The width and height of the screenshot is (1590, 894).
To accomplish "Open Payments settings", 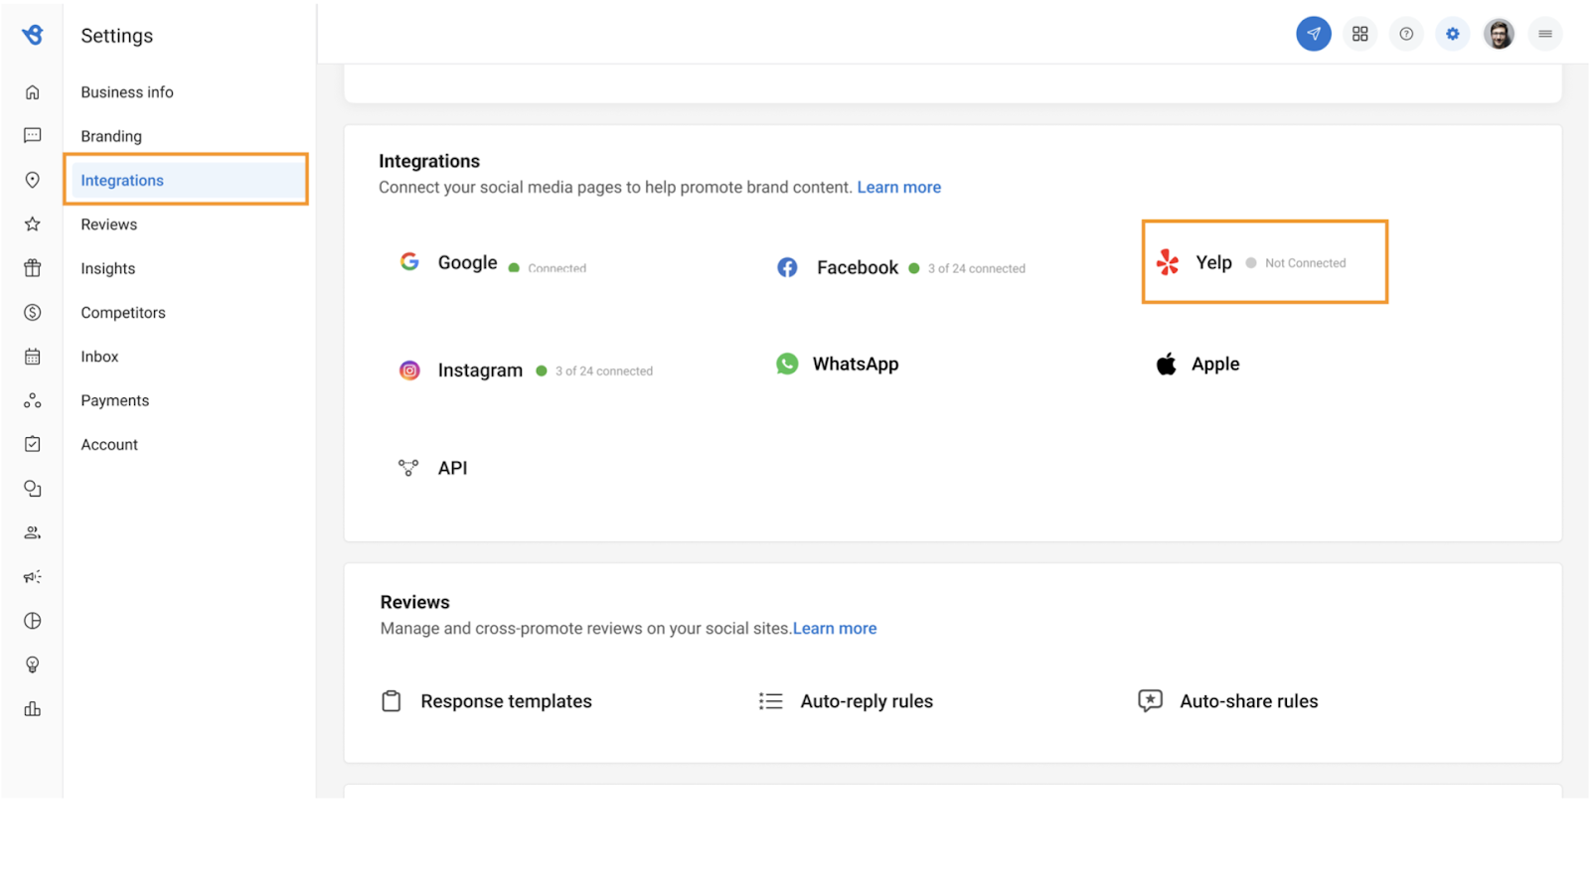I will 115,400.
